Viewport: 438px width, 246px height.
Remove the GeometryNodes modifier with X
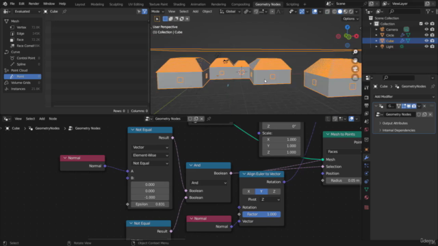(424, 106)
